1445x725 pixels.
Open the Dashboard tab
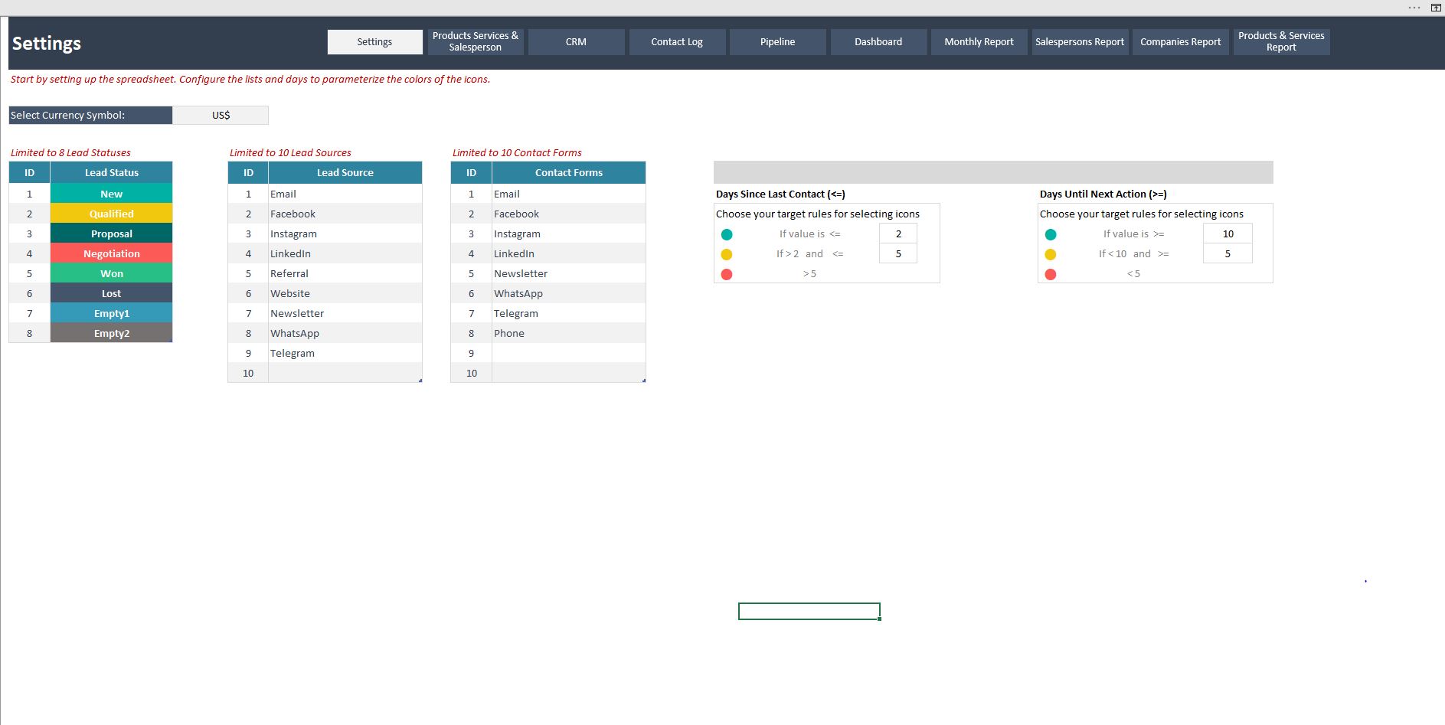tap(878, 42)
